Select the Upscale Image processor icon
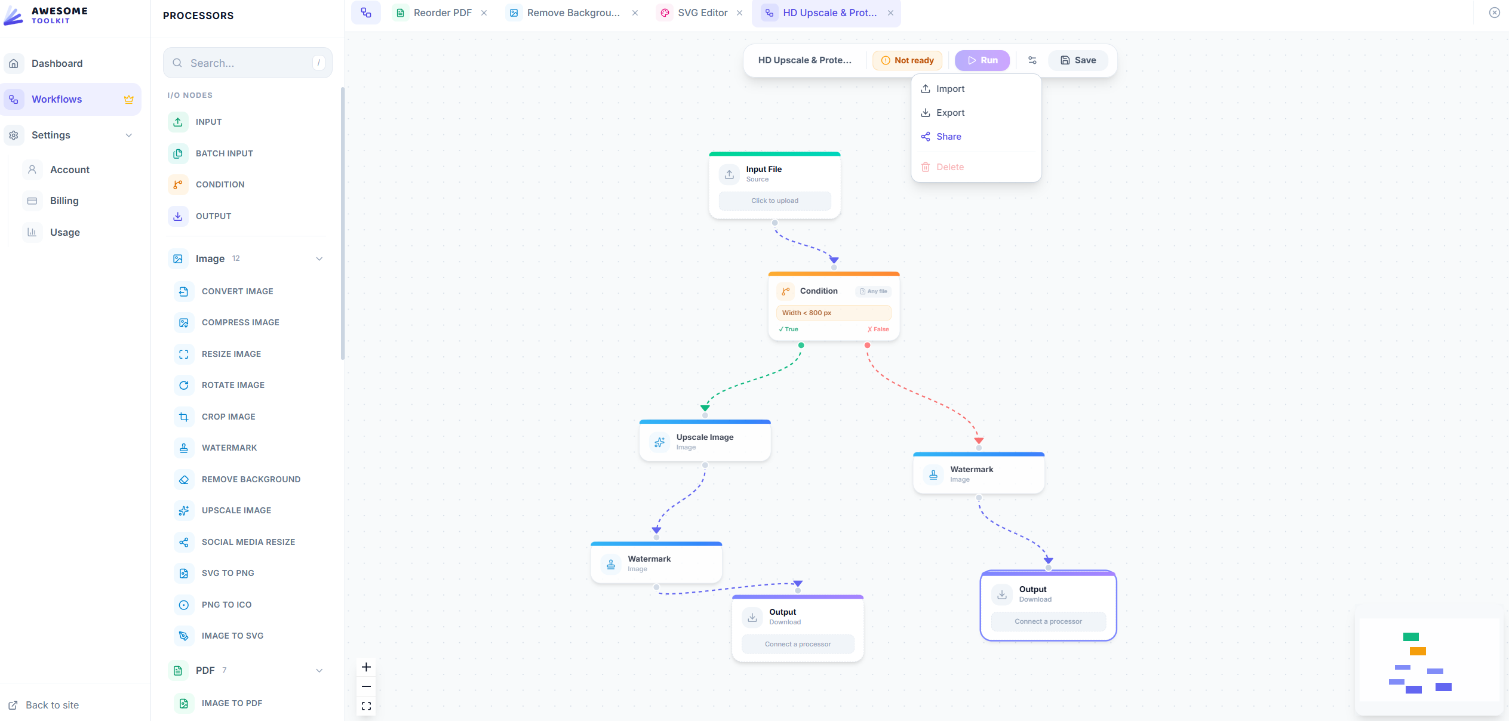Screen dimensions: 1509x721 click(184, 510)
